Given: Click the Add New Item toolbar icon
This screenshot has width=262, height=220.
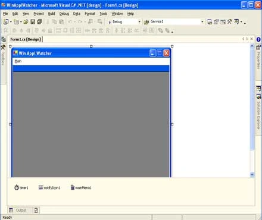Looking at the screenshot, I should (x=16, y=21).
